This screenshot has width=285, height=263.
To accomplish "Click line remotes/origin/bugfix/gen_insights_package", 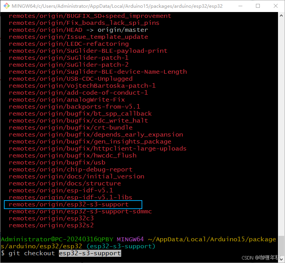I will 90,142.
